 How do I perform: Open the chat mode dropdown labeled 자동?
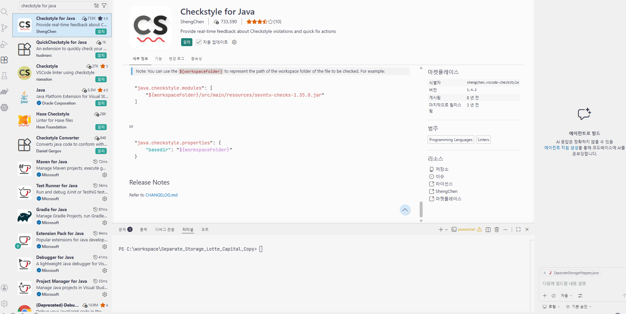tap(567, 296)
